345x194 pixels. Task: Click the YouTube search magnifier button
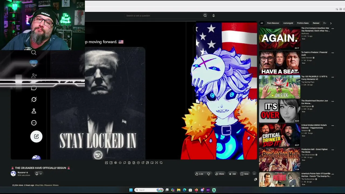click(205, 16)
